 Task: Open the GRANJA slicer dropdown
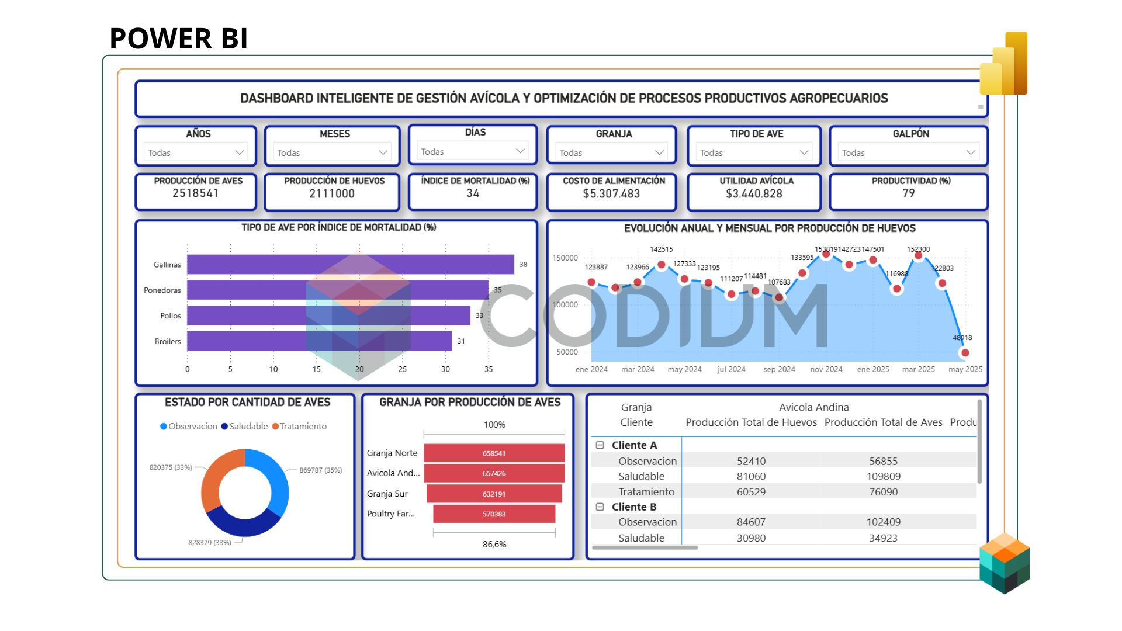pos(611,152)
